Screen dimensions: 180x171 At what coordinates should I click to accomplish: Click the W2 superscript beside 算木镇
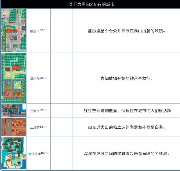[45, 78]
